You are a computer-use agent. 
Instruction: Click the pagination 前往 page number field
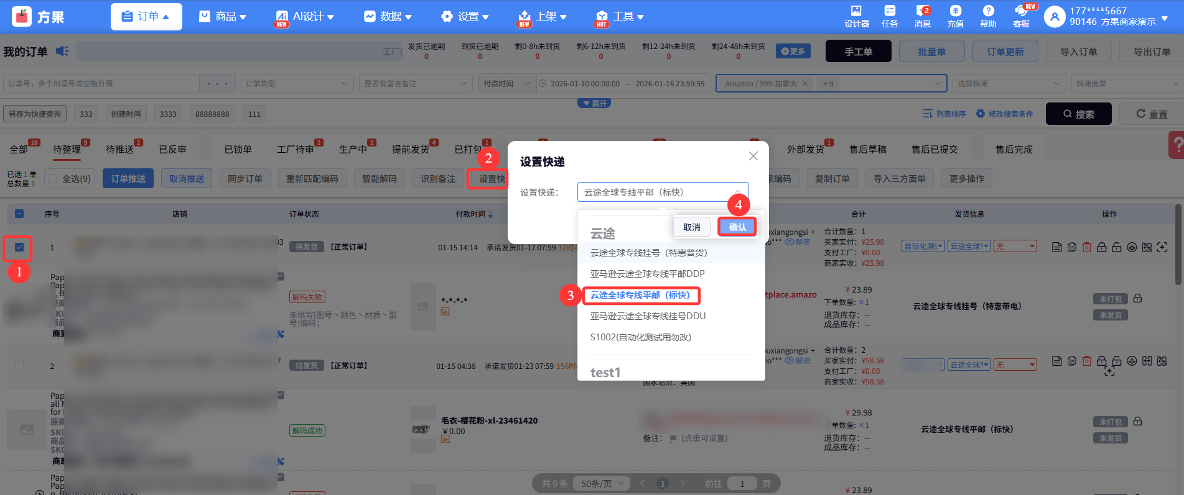(x=742, y=483)
